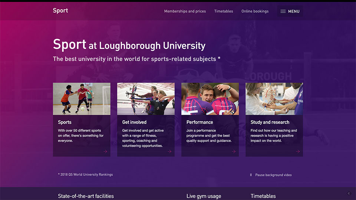Click the arrow on Get involved card
This screenshot has height=200, width=356.
tap(169, 151)
